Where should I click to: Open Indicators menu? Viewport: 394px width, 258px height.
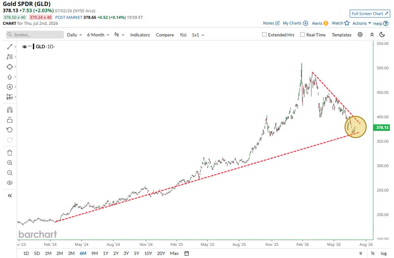click(x=140, y=34)
